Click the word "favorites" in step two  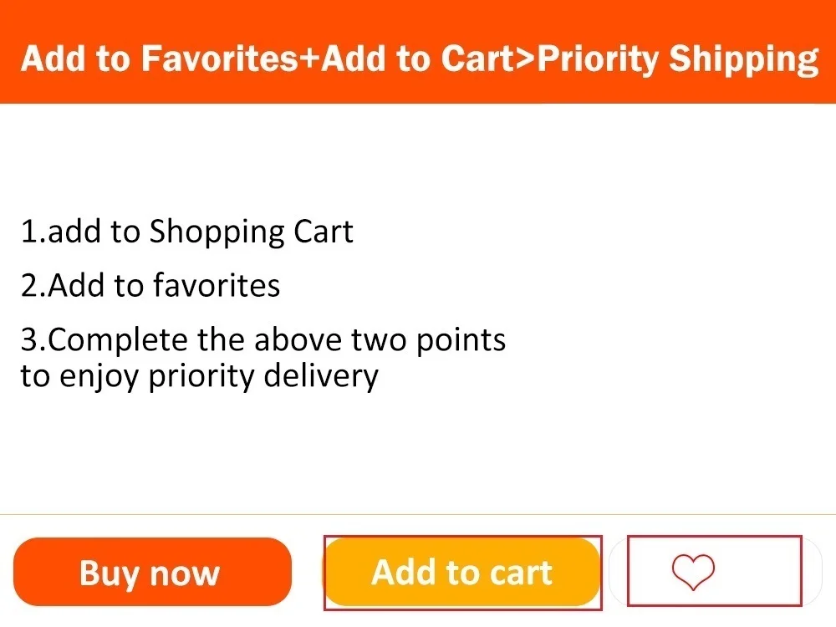[217, 286]
